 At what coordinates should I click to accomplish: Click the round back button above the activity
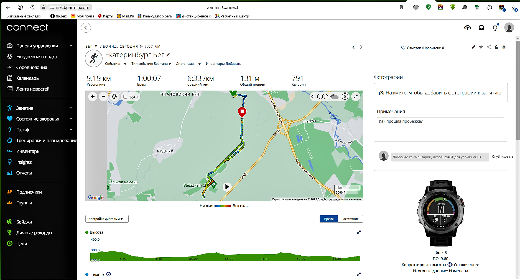click(86, 28)
